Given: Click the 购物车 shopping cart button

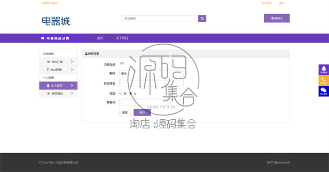Looking at the screenshot, I should click(x=277, y=18).
